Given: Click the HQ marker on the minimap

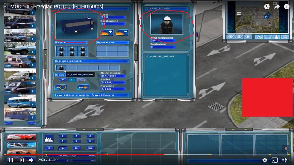Looking at the screenshot, I should coord(239,13).
